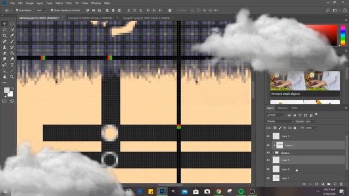Click the Lock all padlock button
Screen dimensions: 349x196
295,128
